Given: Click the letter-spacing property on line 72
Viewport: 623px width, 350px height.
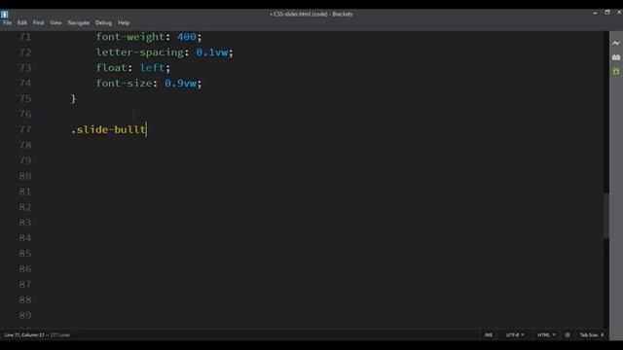Looking at the screenshot, I should pyautogui.click(x=139, y=52).
